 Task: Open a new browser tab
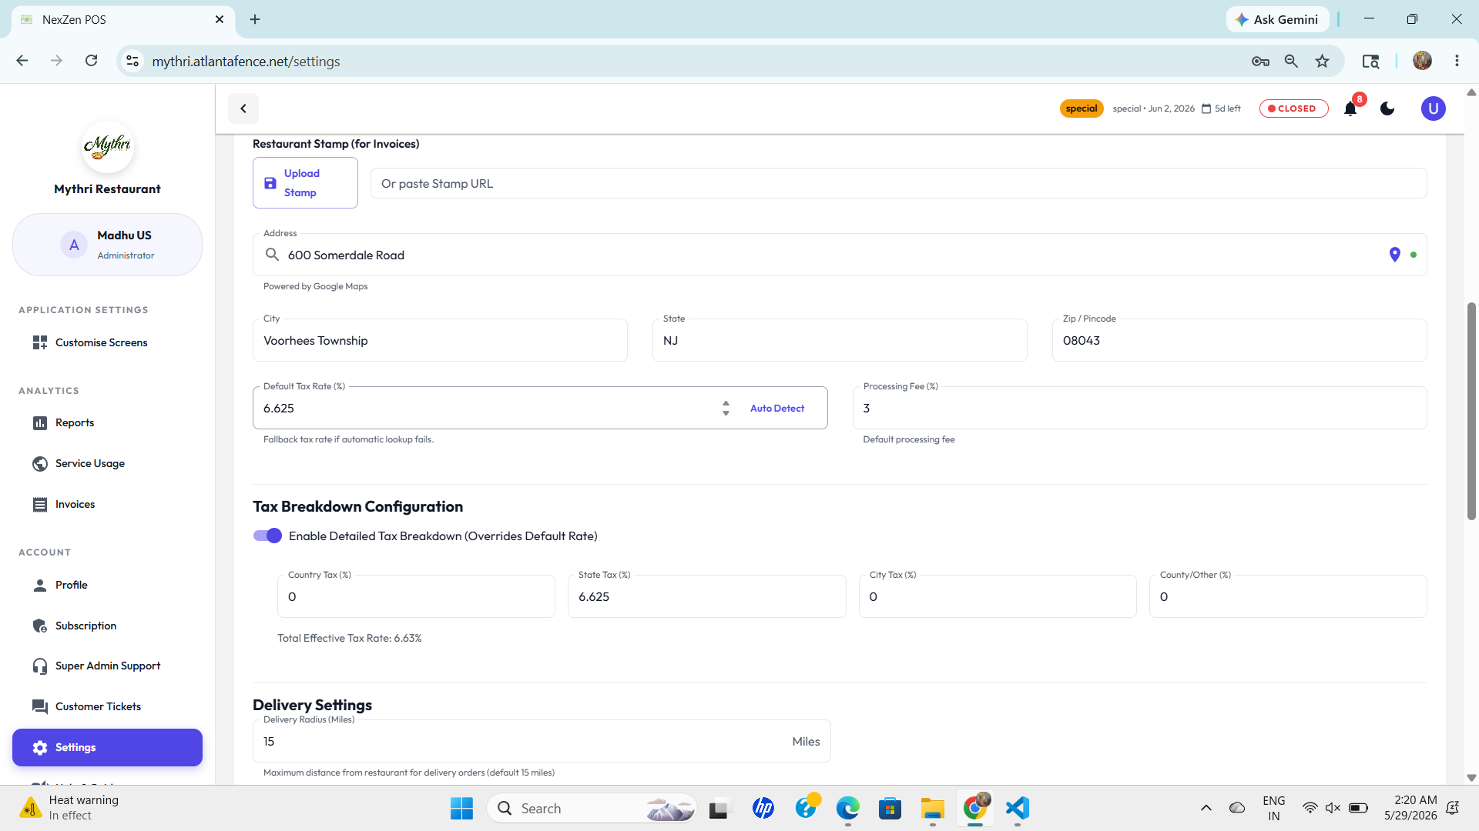[x=255, y=19]
